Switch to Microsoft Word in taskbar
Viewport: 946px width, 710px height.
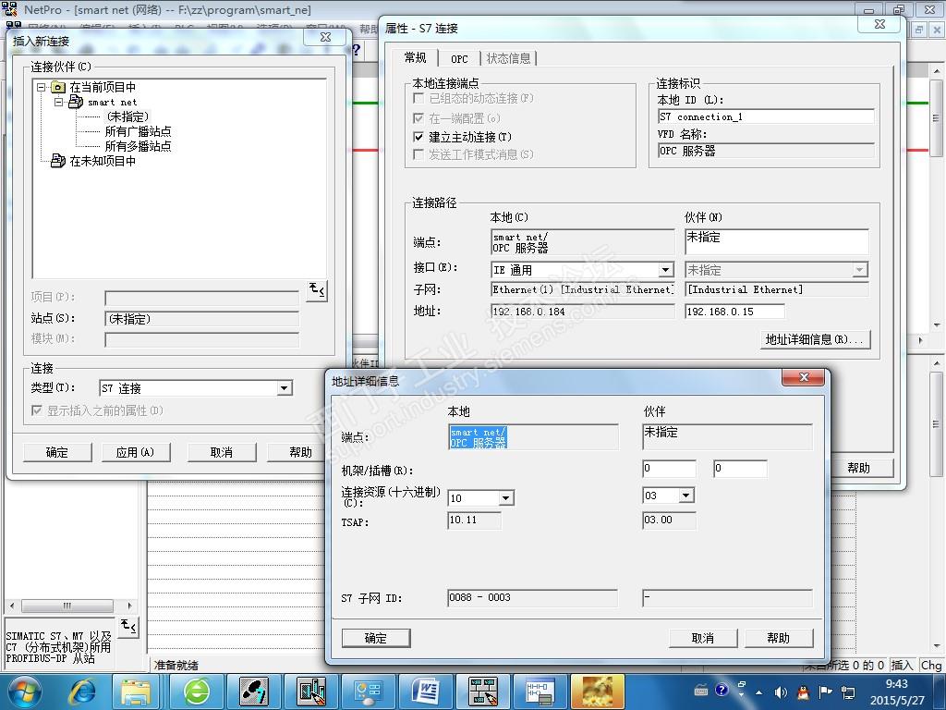click(x=426, y=692)
